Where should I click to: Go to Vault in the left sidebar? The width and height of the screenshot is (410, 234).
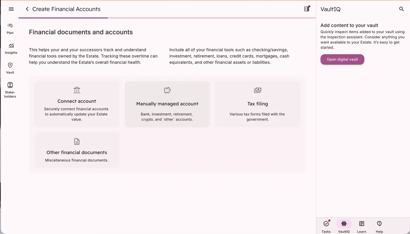10,68
